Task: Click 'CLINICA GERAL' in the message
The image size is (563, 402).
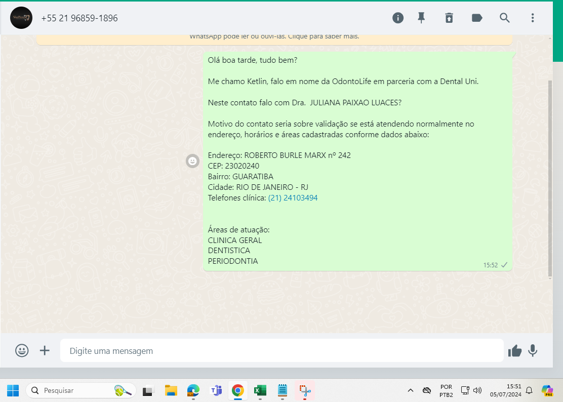Action: coord(235,240)
